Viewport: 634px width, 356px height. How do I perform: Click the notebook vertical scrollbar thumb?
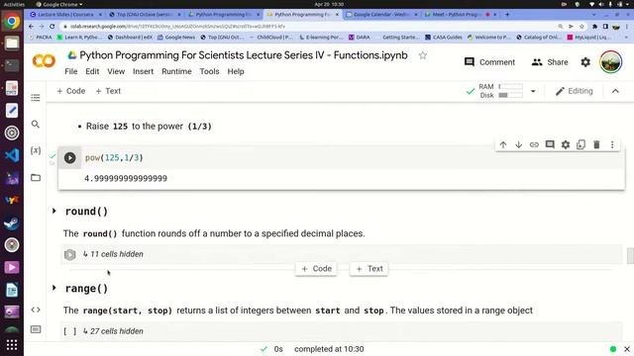point(630,256)
